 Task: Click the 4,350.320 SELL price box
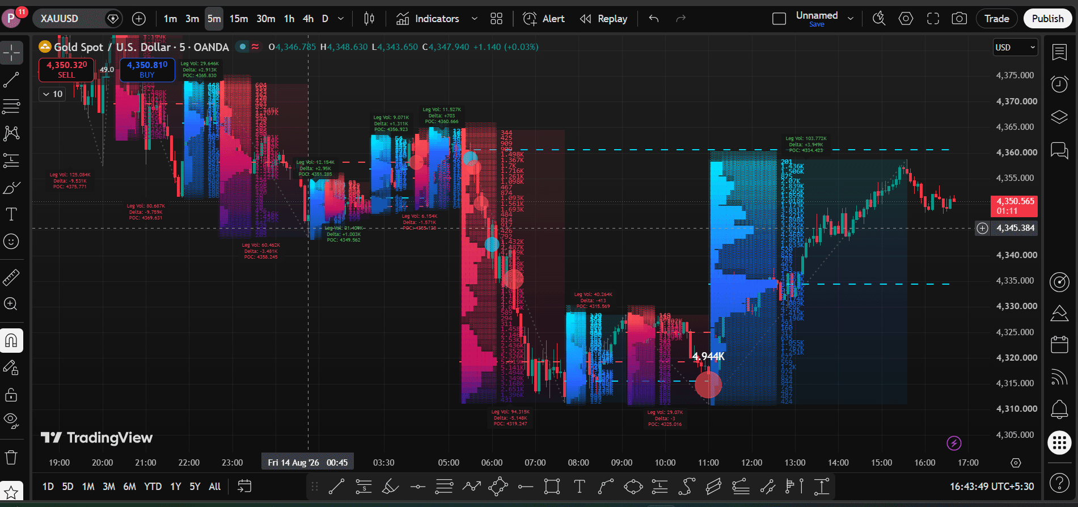(x=66, y=70)
